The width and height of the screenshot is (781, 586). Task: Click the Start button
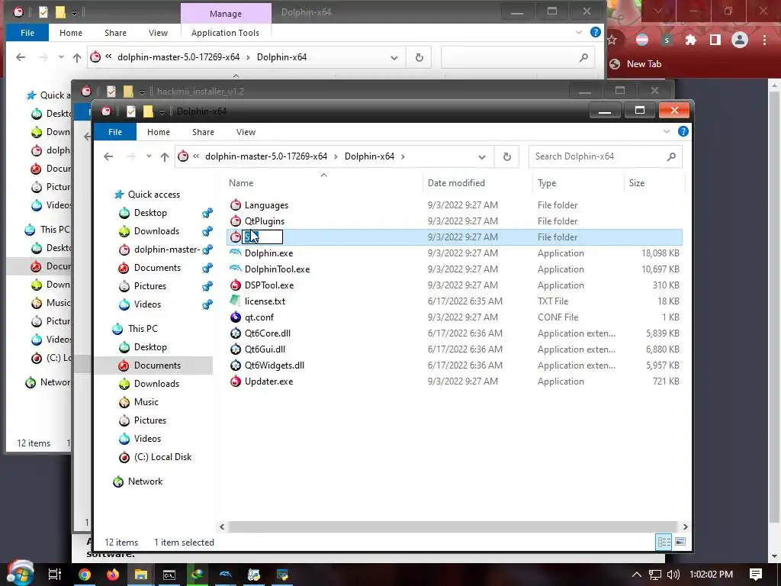(20, 573)
